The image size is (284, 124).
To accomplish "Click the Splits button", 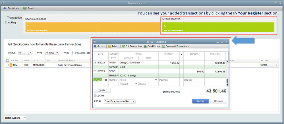I will point(102,90).
